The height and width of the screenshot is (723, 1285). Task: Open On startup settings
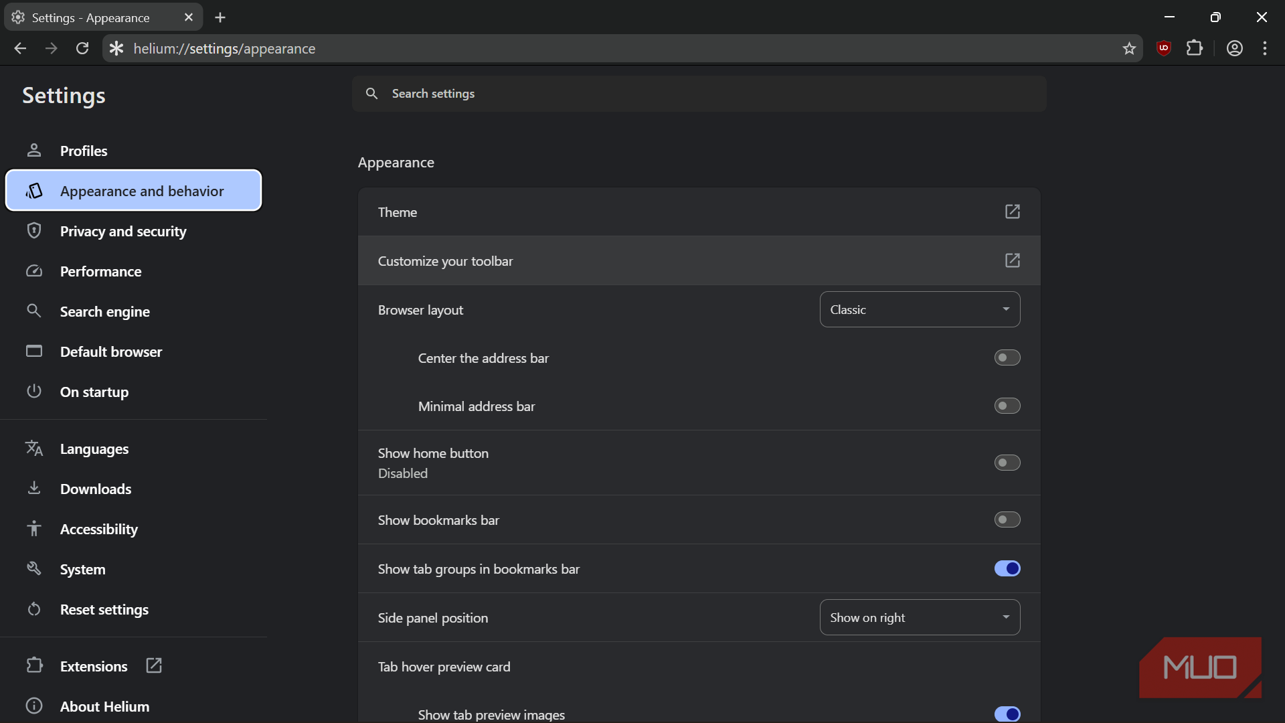tap(133, 392)
